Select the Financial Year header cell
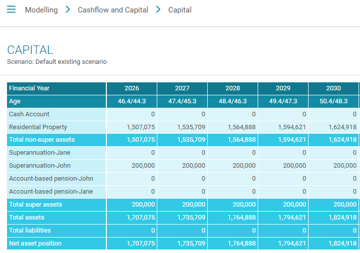 (x=29, y=88)
